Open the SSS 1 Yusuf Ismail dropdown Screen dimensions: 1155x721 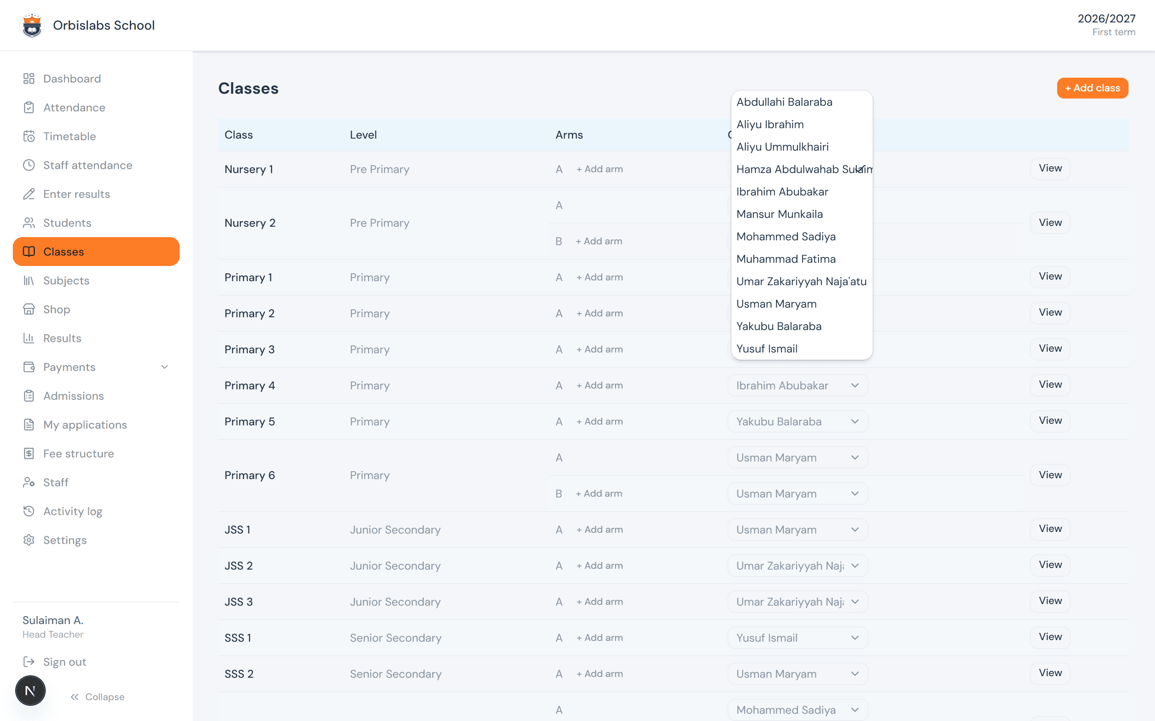(798, 638)
